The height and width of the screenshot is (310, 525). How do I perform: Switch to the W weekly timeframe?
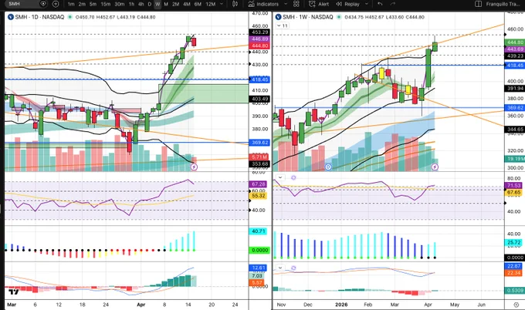[157, 5]
